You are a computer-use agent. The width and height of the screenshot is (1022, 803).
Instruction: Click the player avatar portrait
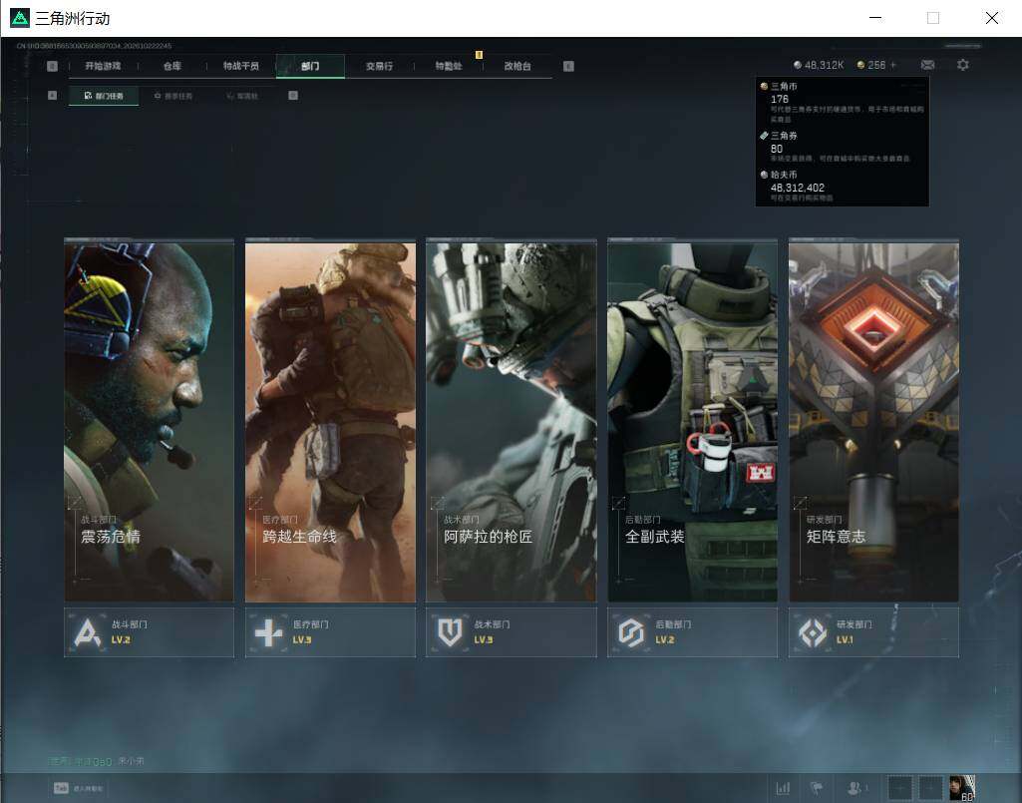click(962, 788)
